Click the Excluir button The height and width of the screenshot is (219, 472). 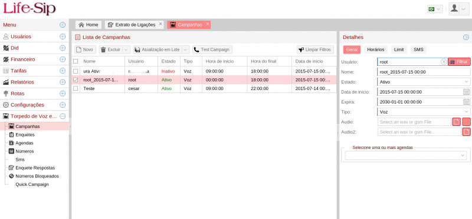point(111,49)
